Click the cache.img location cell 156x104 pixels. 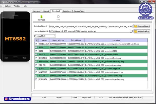[x=116, y=76]
